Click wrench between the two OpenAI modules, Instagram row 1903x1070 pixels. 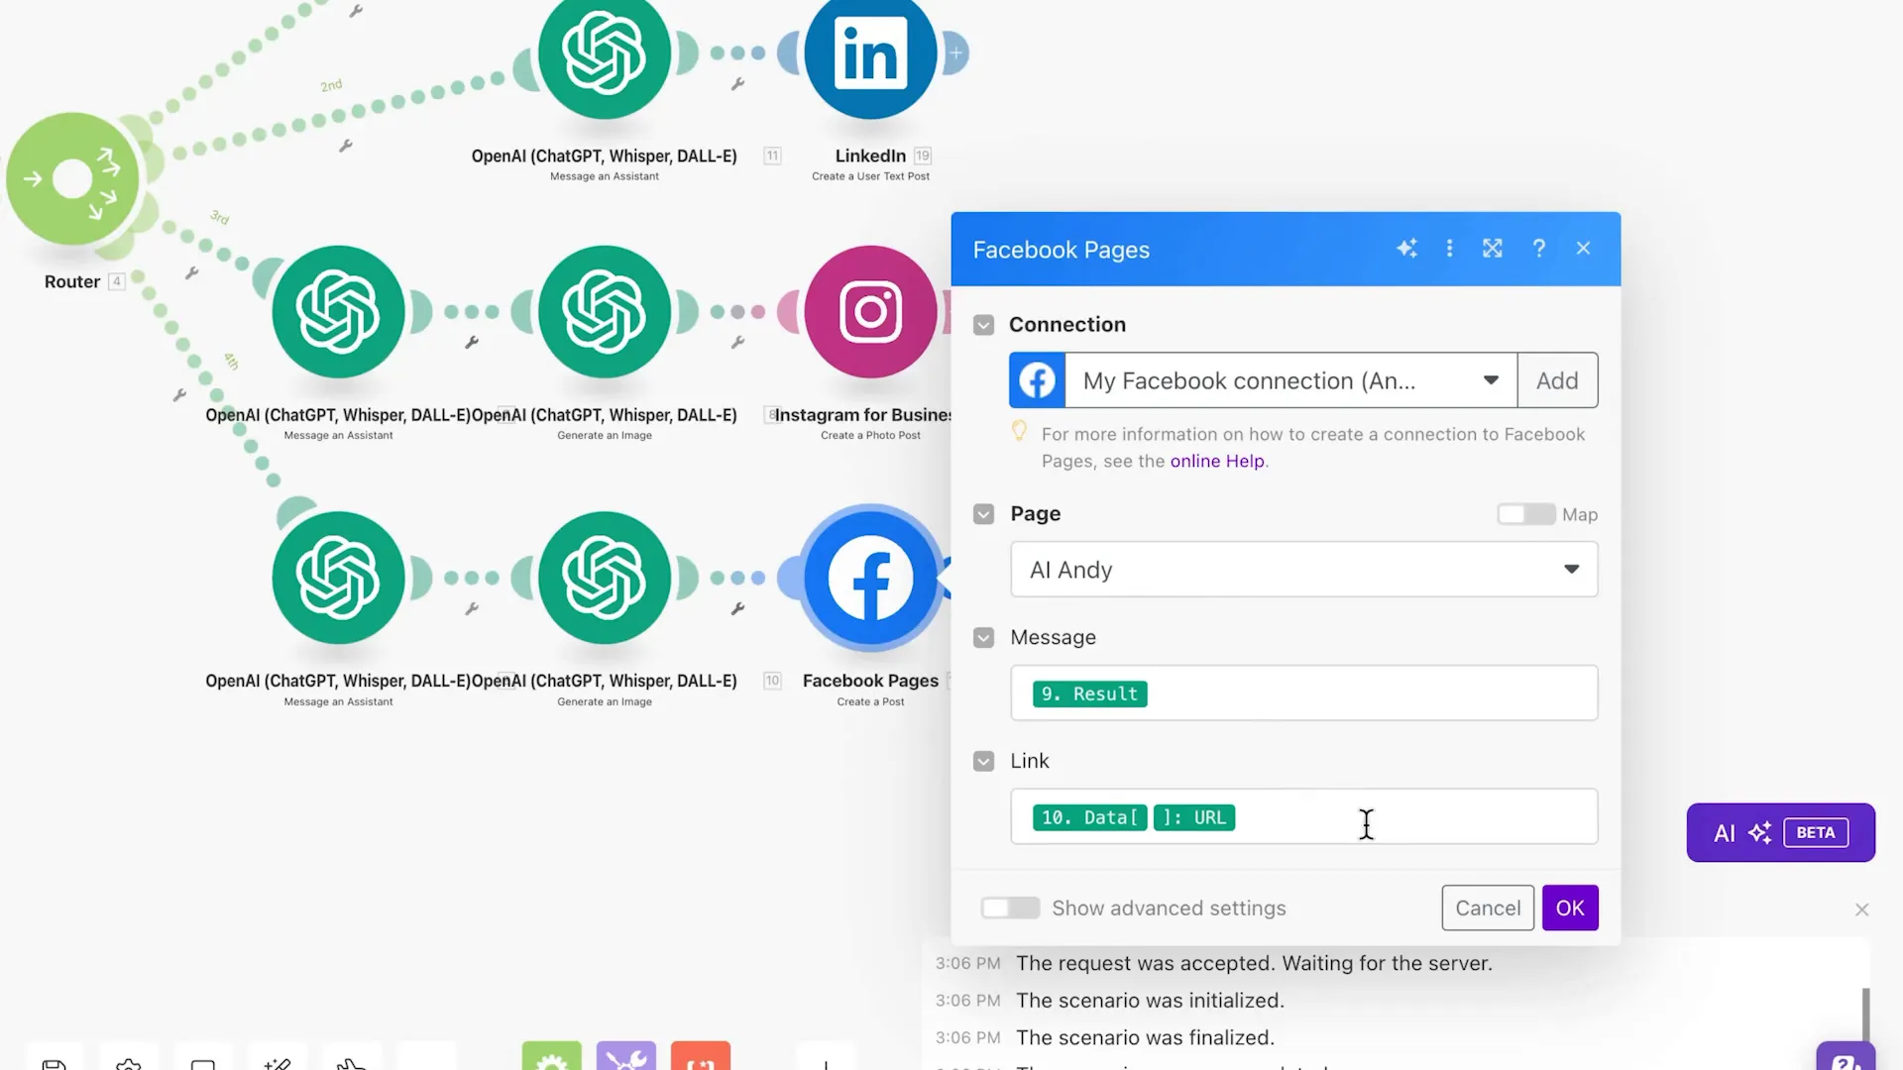pos(472,342)
